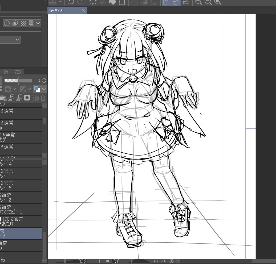Click the rotate left icon in status bar

point(156,261)
